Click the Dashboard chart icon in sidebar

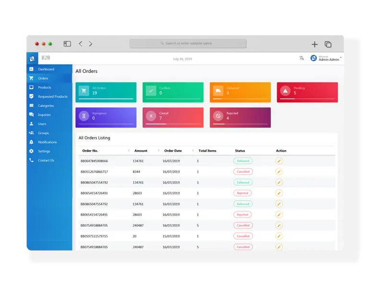pyautogui.click(x=31, y=69)
